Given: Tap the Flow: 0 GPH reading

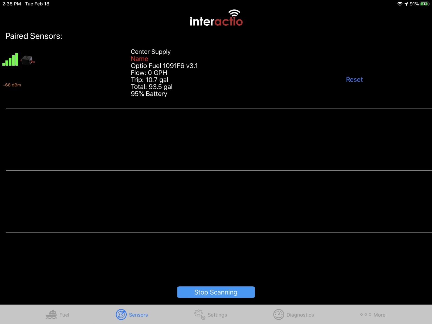Looking at the screenshot, I should tap(149, 73).
